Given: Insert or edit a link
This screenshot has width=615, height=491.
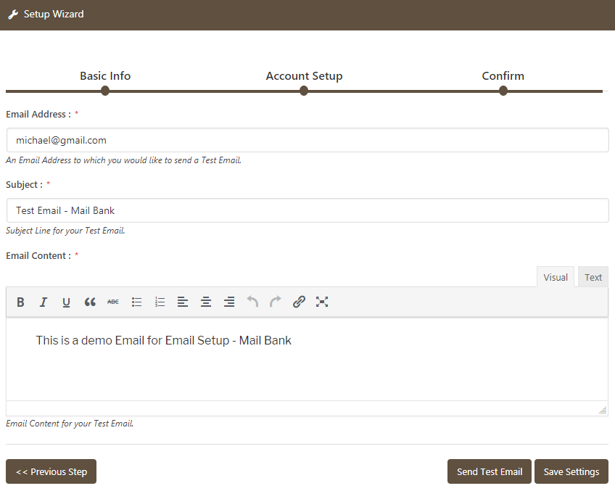Looking at the screenshot, I should pyautogui.click(x=299, y=302).
